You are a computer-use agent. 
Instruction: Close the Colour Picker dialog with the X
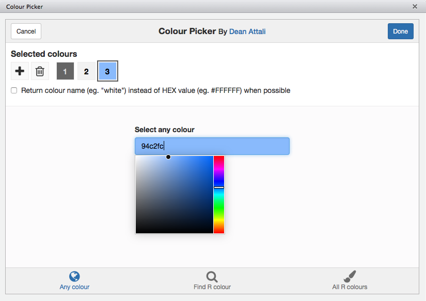[x=415, y=7]
